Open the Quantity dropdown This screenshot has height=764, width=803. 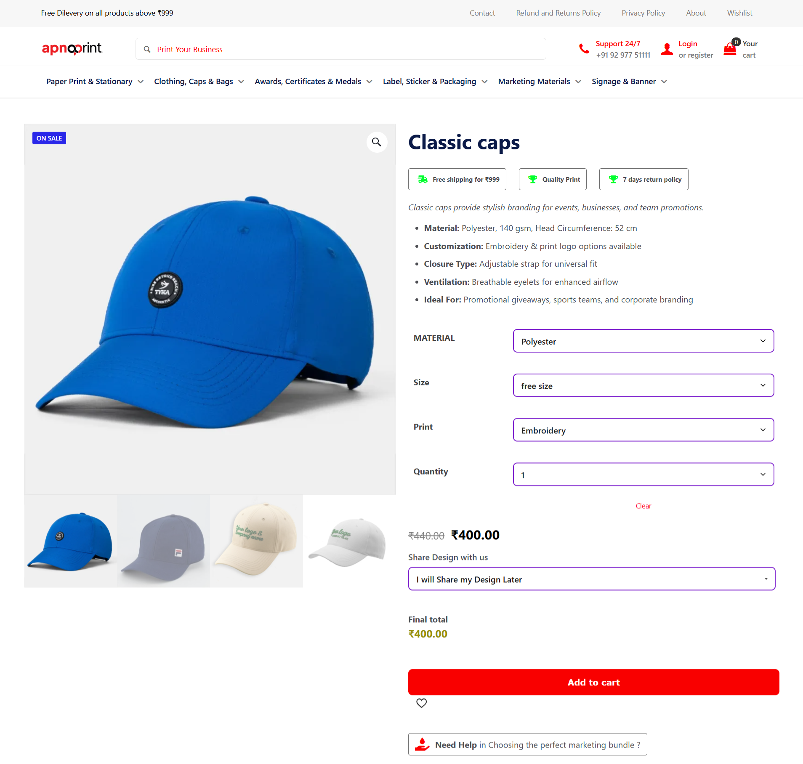click(x=643, y=475)
